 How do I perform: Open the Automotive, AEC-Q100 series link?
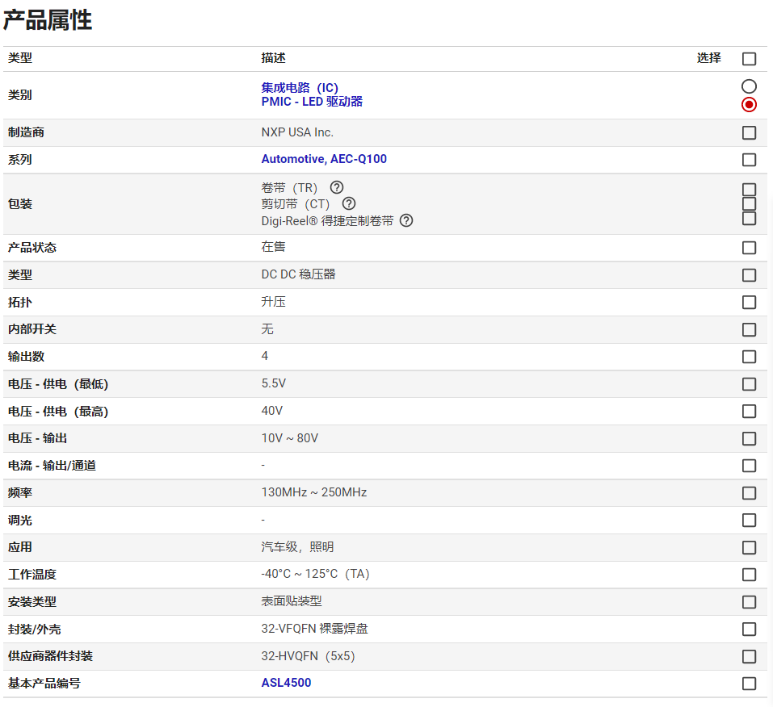[324, 159]
